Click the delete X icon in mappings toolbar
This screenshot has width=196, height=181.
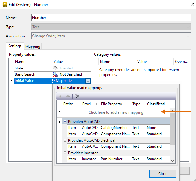78,96
